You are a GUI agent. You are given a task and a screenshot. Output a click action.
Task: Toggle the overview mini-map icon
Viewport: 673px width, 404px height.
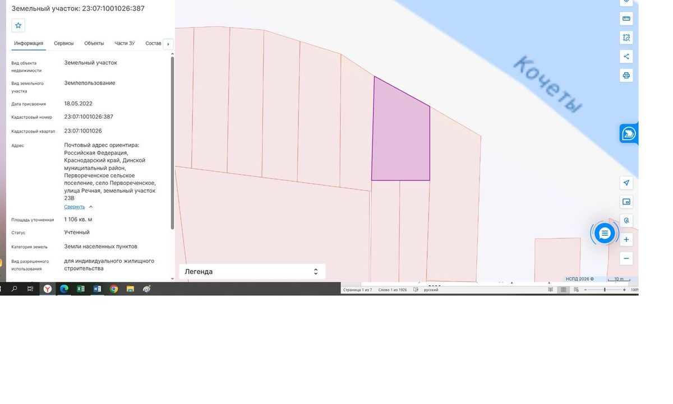tap(626, 202)
